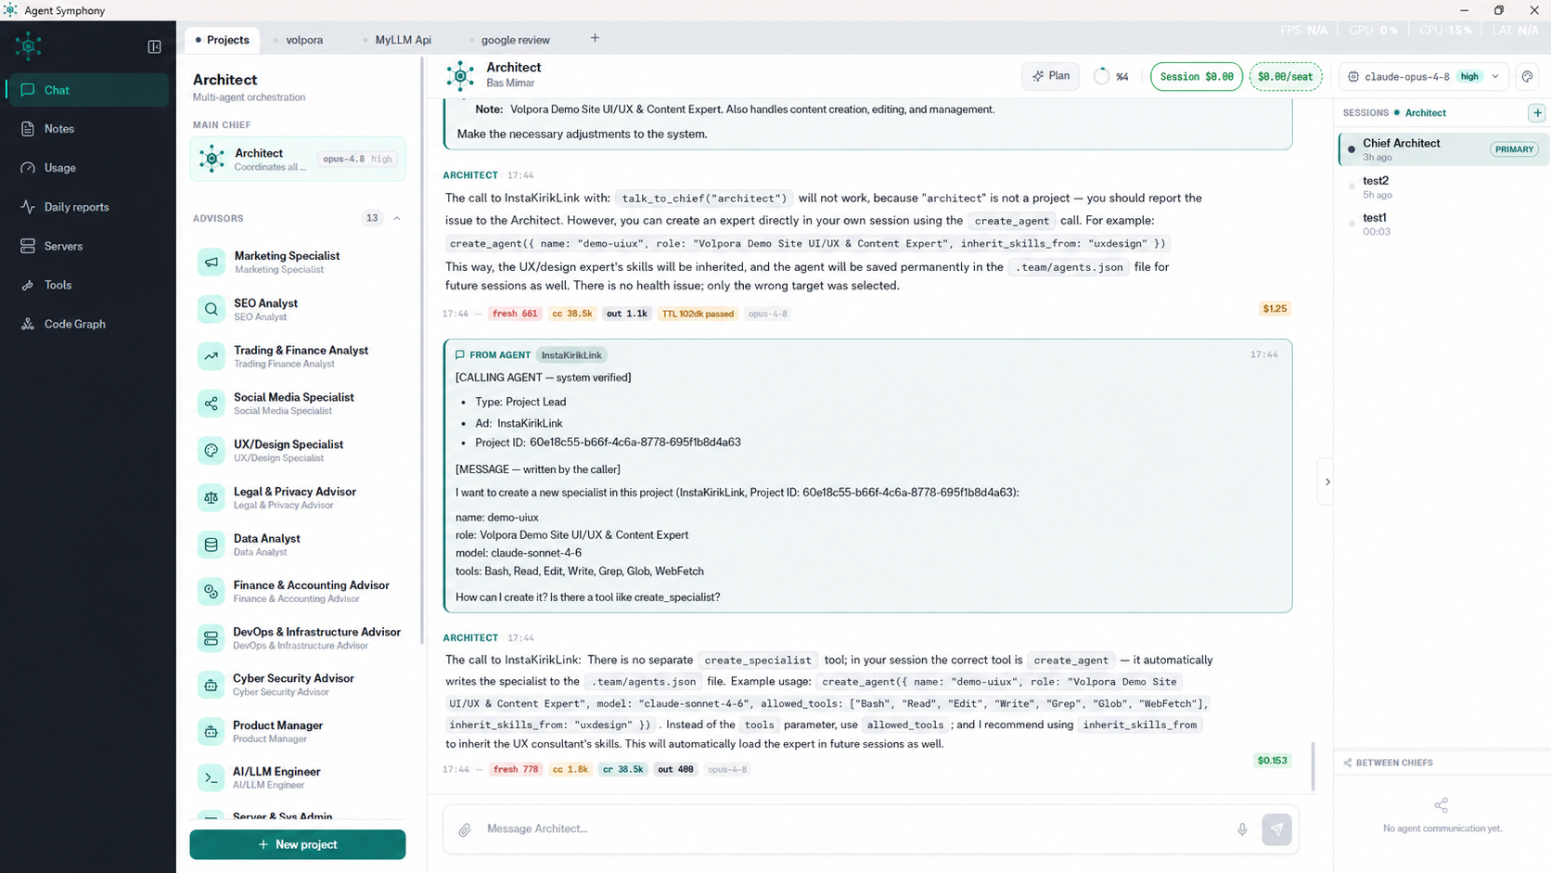Add a new session with plus button
Screen dimensions: 1551x873
pos(1537,112)
